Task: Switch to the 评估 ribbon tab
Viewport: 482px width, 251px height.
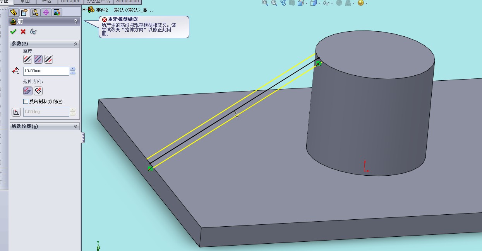Action: coord(46,2)
